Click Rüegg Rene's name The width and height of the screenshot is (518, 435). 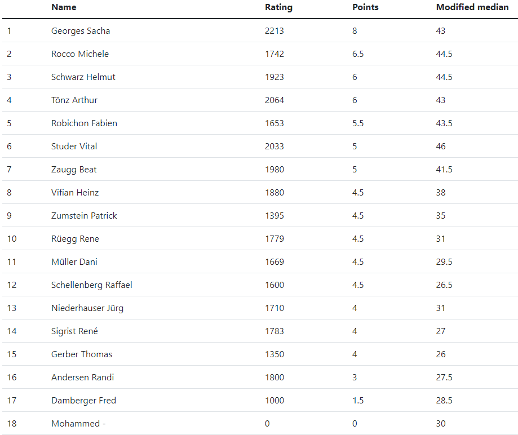75,239
